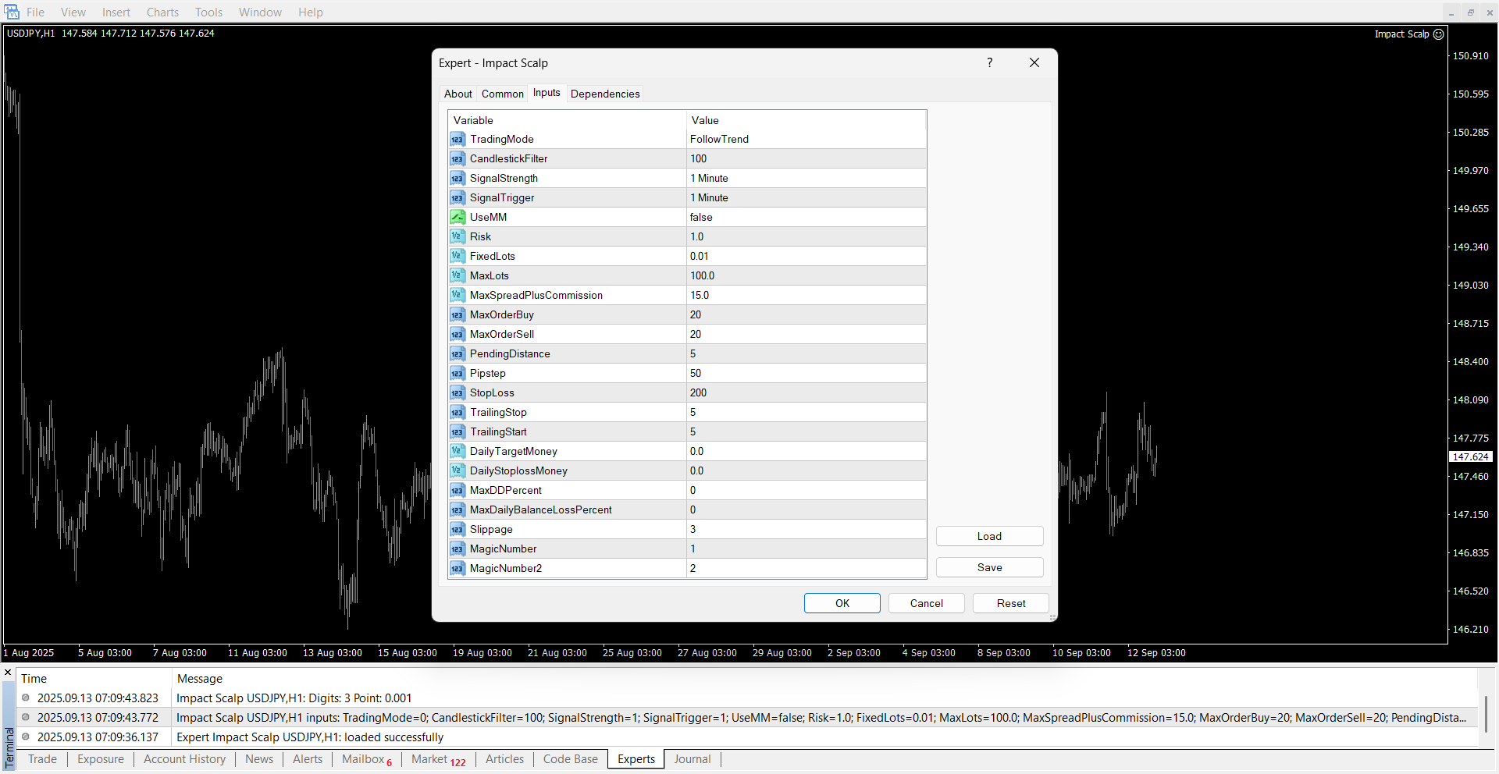Switch to the Common tab

coord(502,94)
